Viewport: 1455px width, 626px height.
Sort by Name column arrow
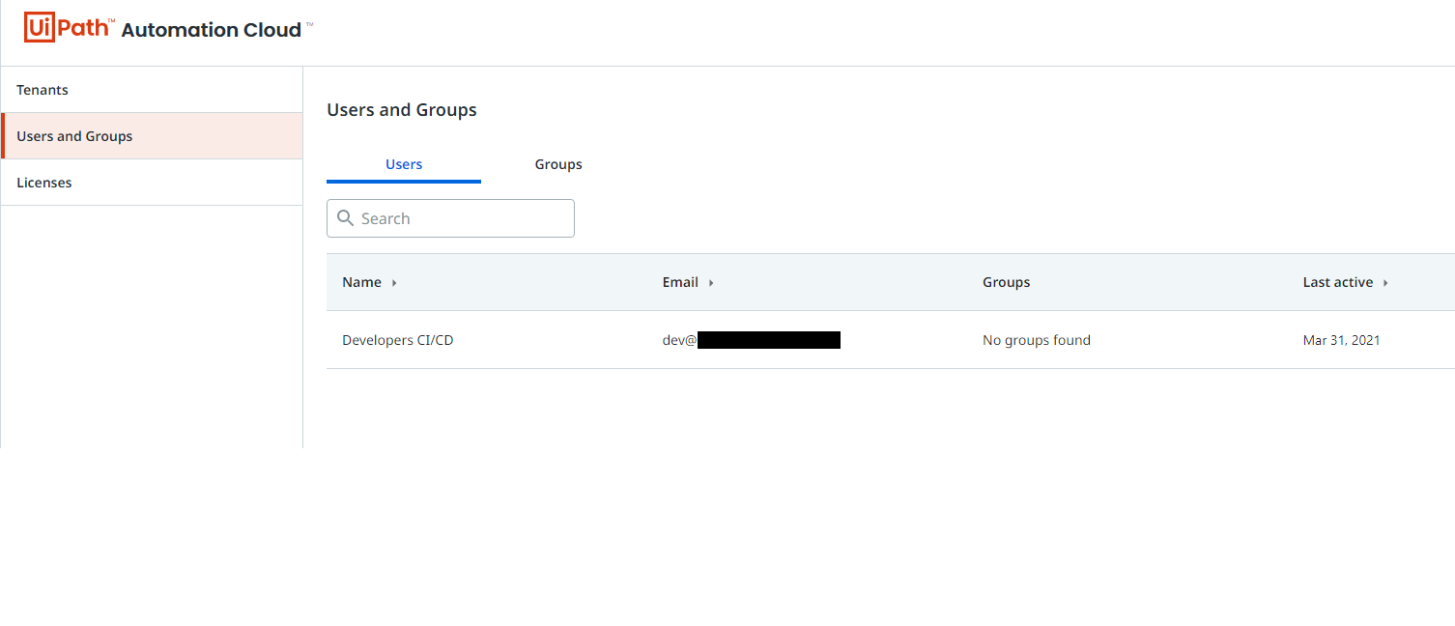point(394,283)
